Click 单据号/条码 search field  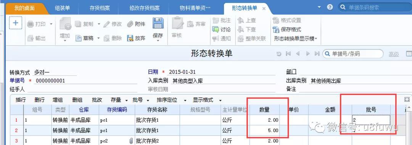(x=353, y=54)
